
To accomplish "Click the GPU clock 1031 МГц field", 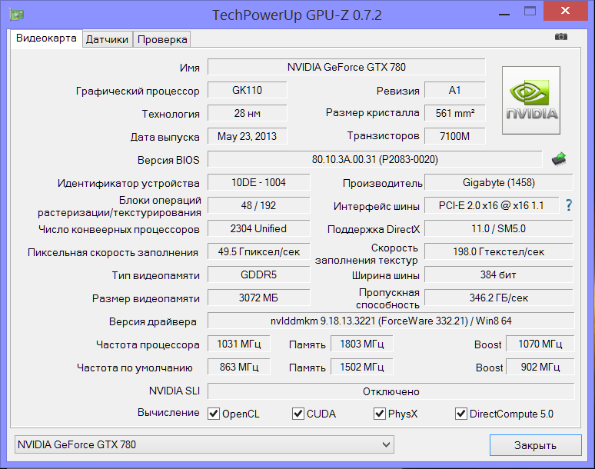I will [238, 344].
